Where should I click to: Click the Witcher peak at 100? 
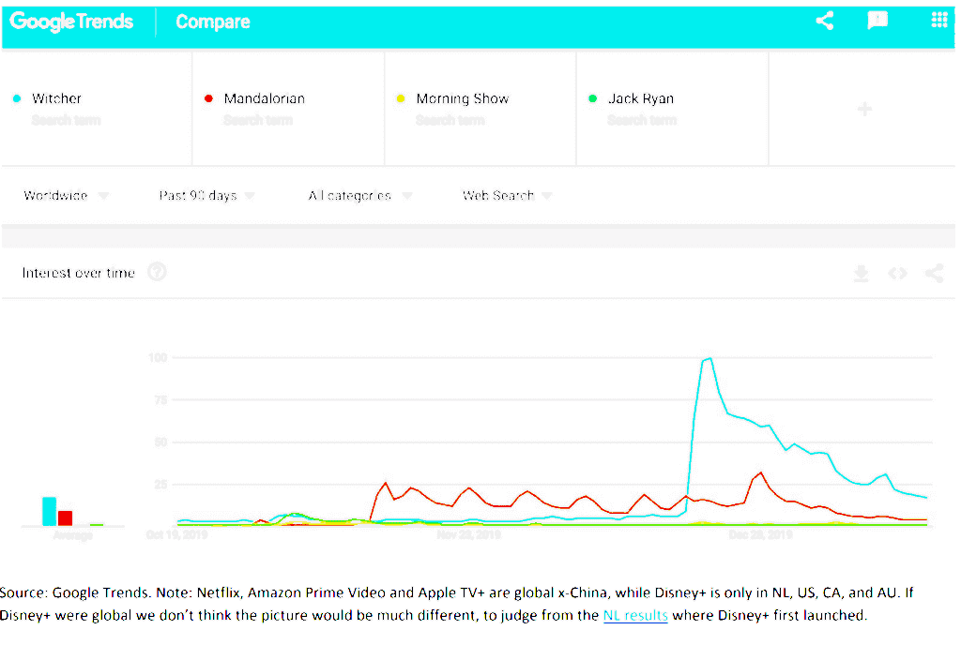point(709,359)
